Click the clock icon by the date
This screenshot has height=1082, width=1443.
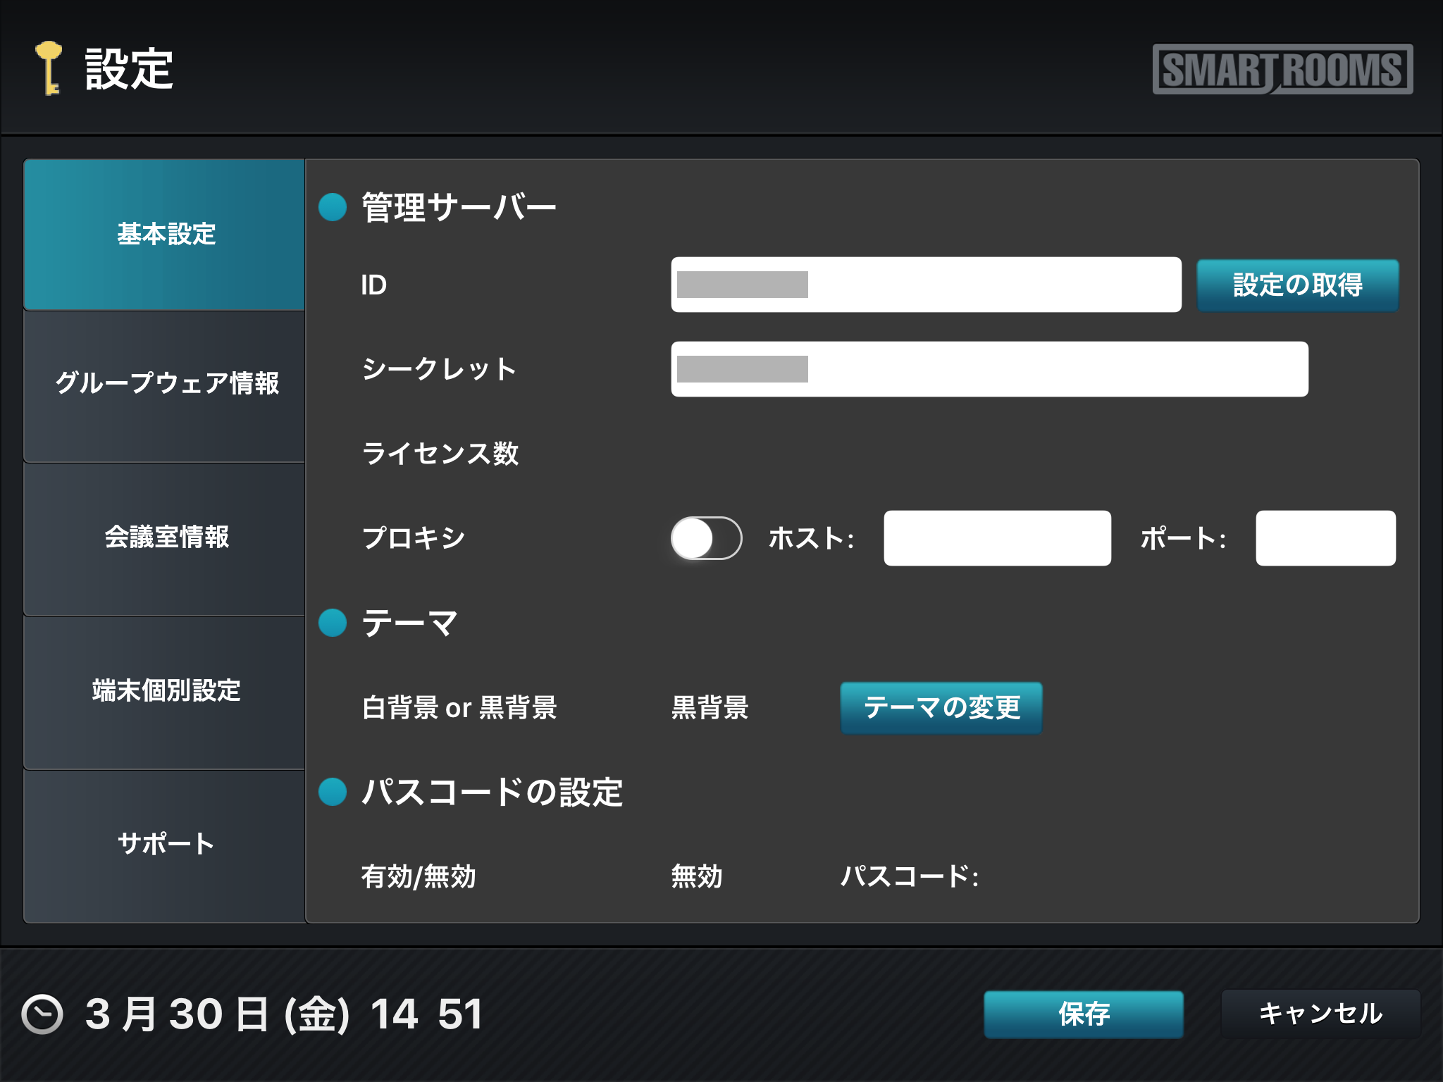point(42,1014)
